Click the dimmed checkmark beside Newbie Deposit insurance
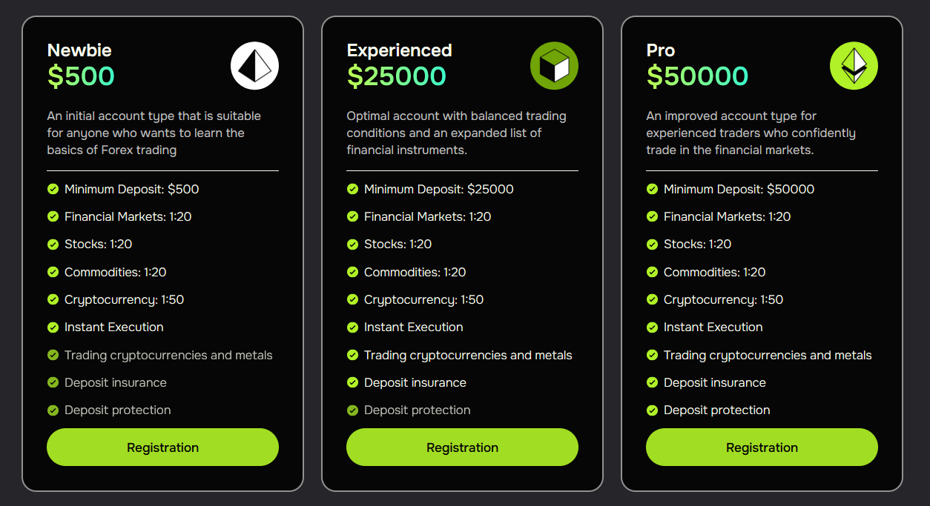The width and height of the screenshot is (930, 506). coord(53,383)
